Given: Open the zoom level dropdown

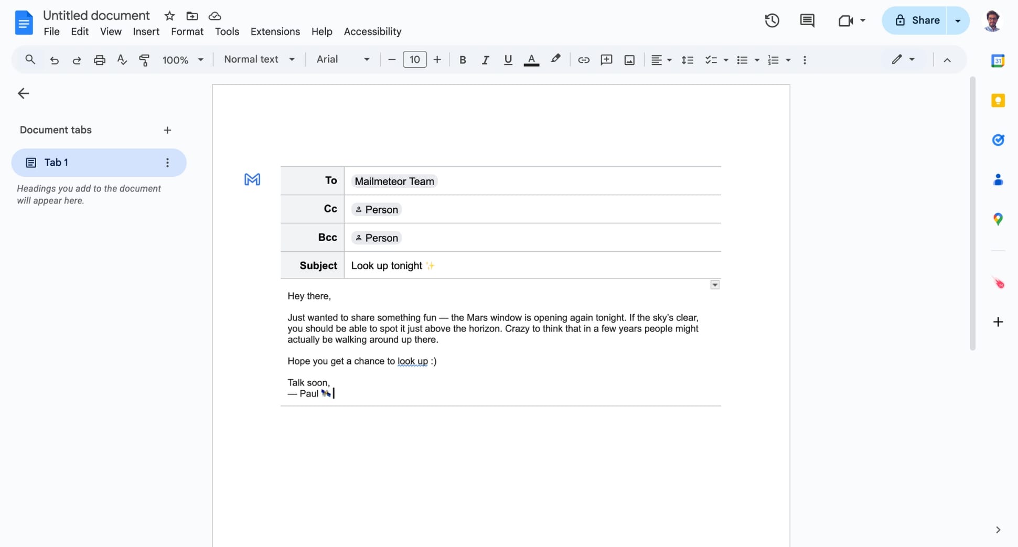Looking at the screenshot, I should 183,60.
